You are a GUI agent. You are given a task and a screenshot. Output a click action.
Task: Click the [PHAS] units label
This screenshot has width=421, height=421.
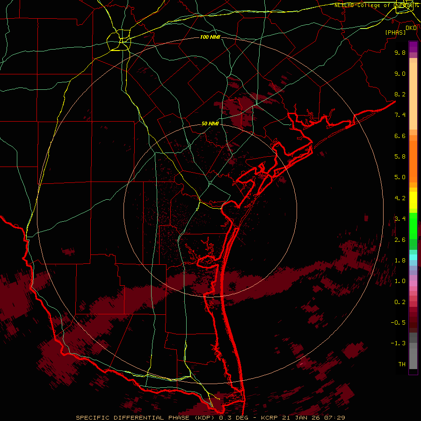[x=395, y=33]
